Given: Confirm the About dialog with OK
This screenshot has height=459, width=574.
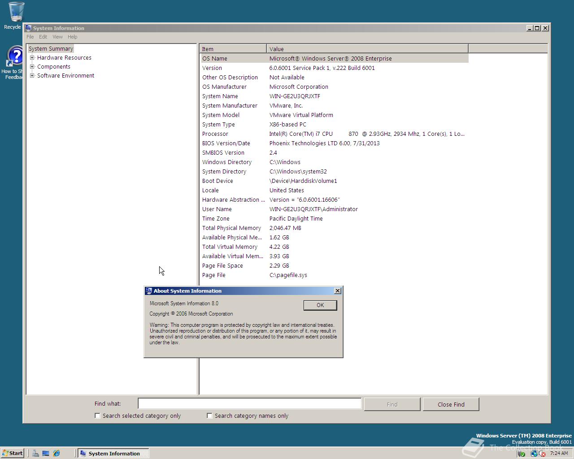Looking at the screenshot, I should pos(320,305).
